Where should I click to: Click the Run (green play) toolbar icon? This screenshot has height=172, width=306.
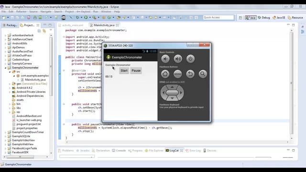click(x=86, y=18)
